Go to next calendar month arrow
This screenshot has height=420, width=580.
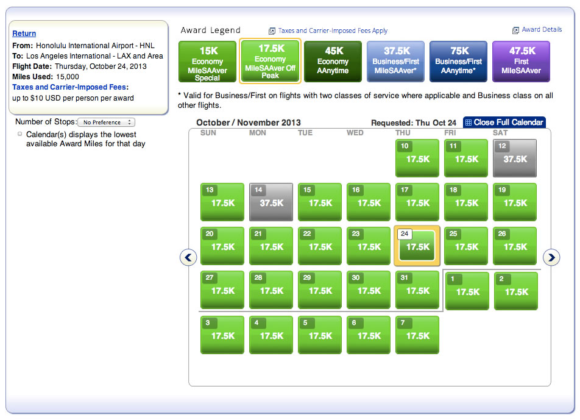coord(551,257)
